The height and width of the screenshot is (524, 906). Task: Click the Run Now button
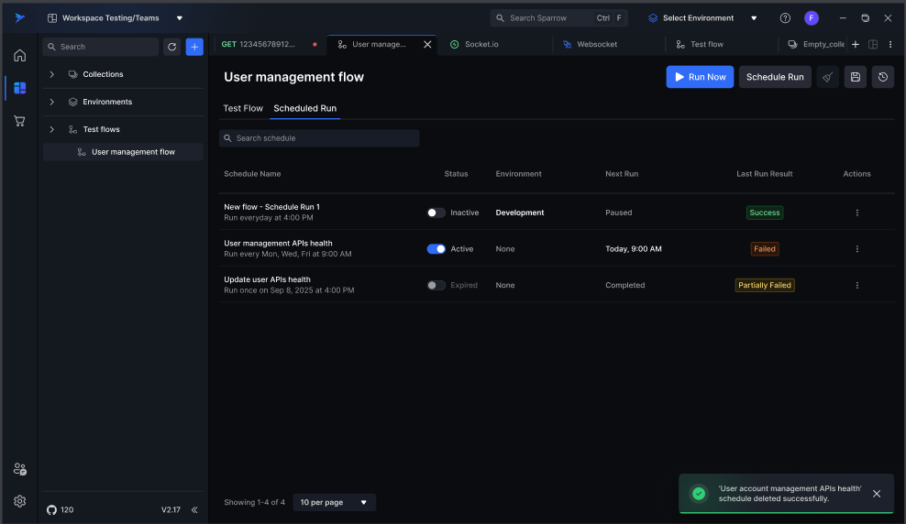[x=700, y=77]
